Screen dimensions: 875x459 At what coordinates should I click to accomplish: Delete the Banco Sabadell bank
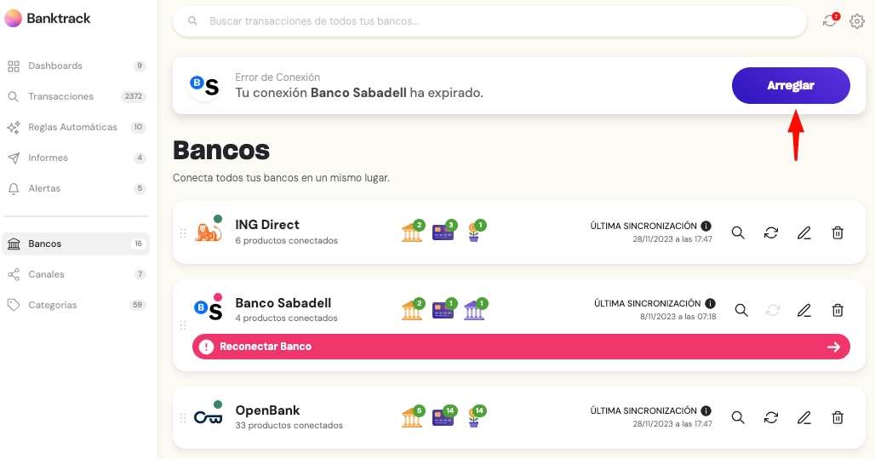point(838,310)
